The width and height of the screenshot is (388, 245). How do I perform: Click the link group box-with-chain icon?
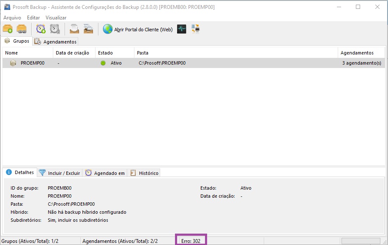[x=22, y=29]
